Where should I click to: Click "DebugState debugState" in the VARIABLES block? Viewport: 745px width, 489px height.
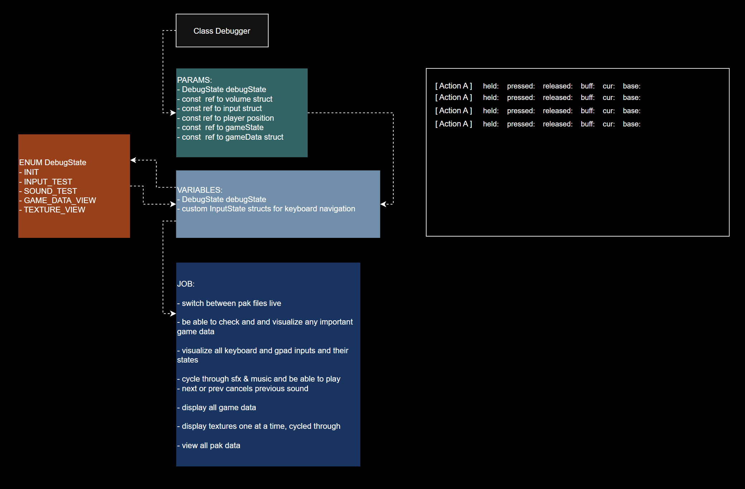click(222, 199)
